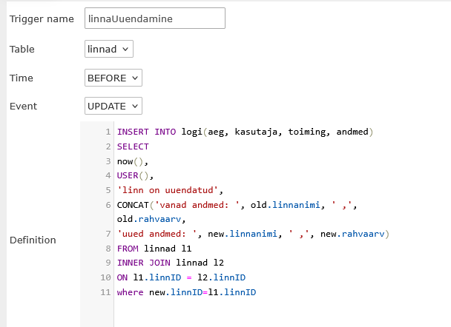451x327 pixels.
Task: Place cursor on the where clause line
Action: coord(185,293)
